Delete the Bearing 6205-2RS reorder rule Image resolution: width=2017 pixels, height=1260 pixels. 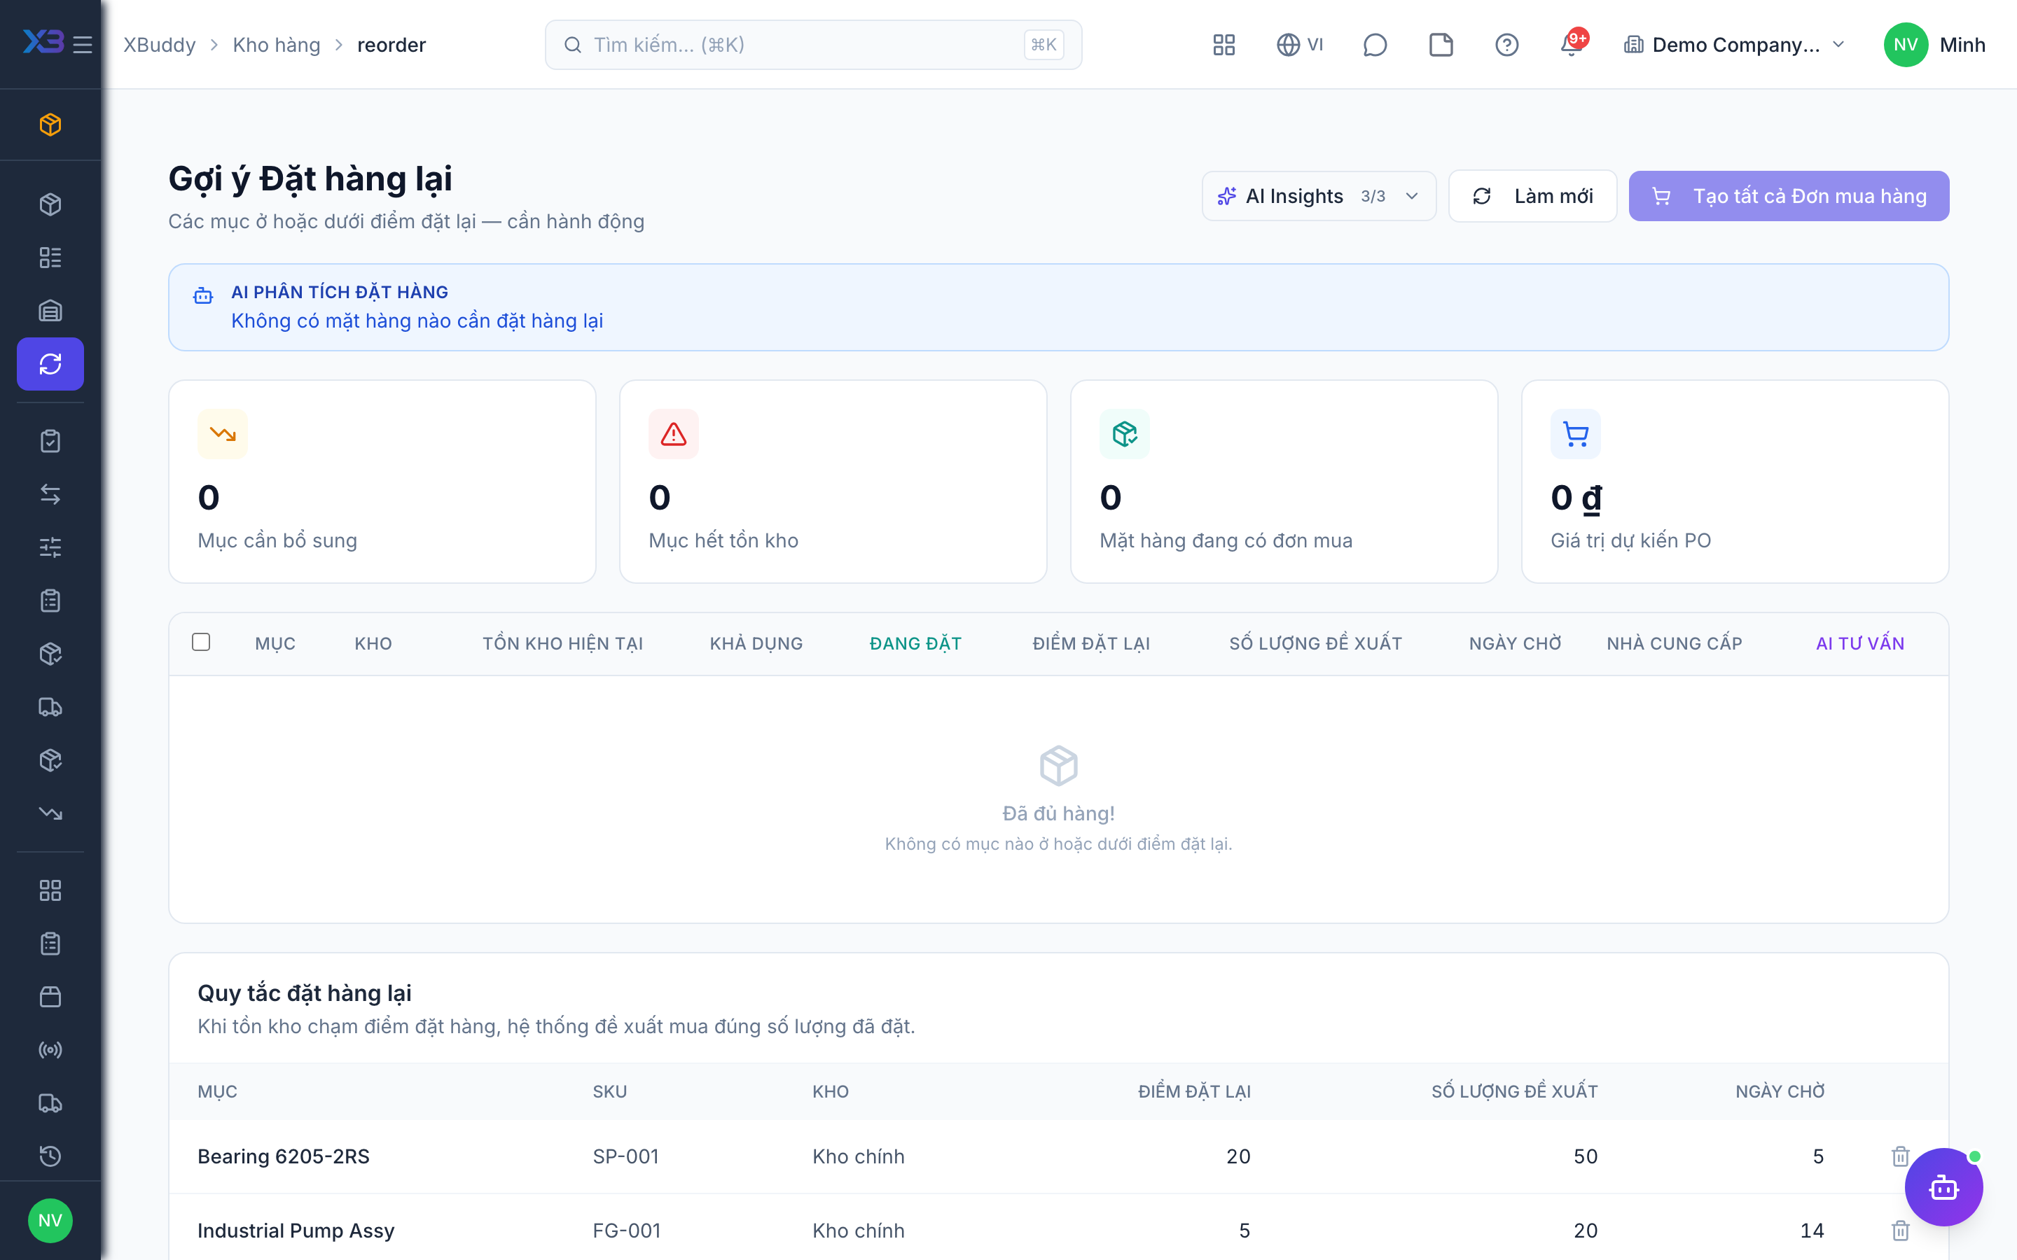click(x=1900, y=1156)
